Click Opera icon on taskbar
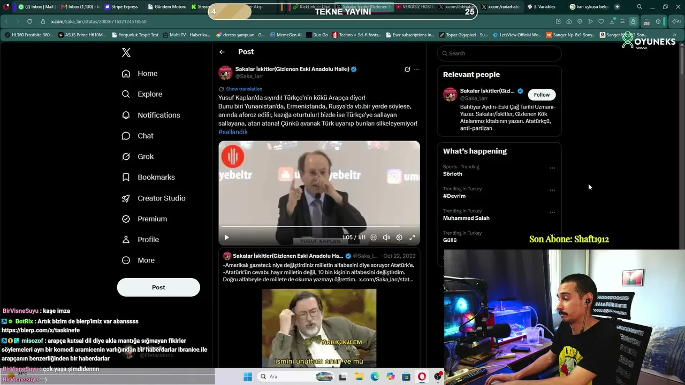 (422, 376)
